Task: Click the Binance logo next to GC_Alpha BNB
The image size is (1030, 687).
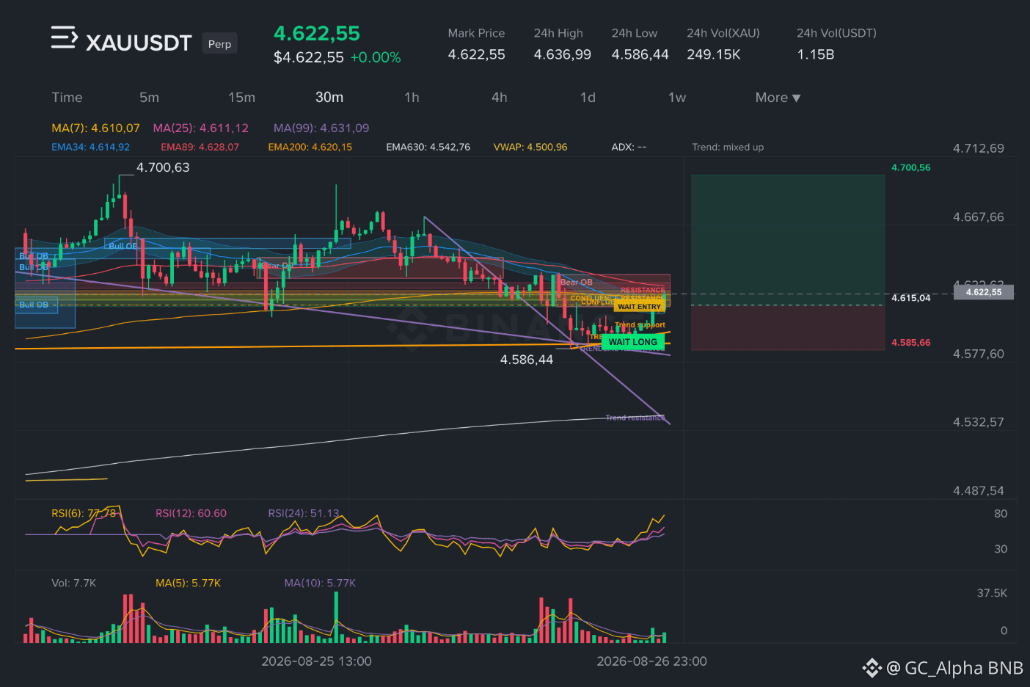Action: pos(872,668)
